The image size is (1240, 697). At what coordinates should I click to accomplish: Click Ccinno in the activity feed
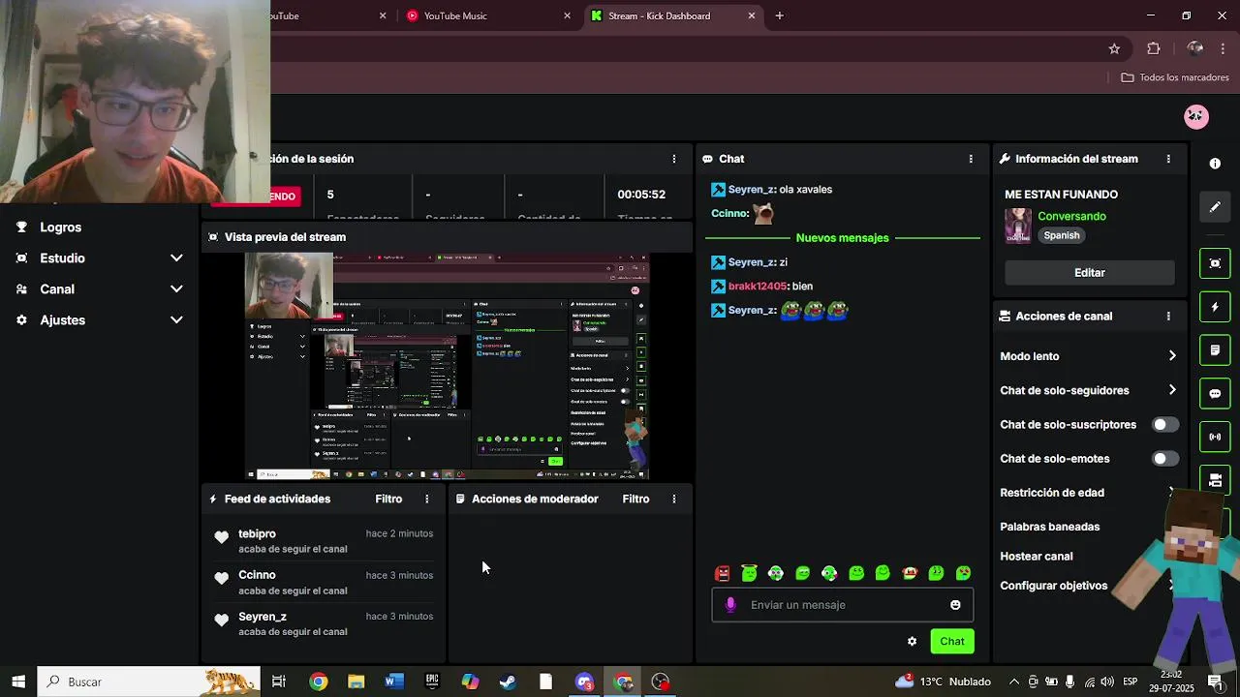coord(257,575)
